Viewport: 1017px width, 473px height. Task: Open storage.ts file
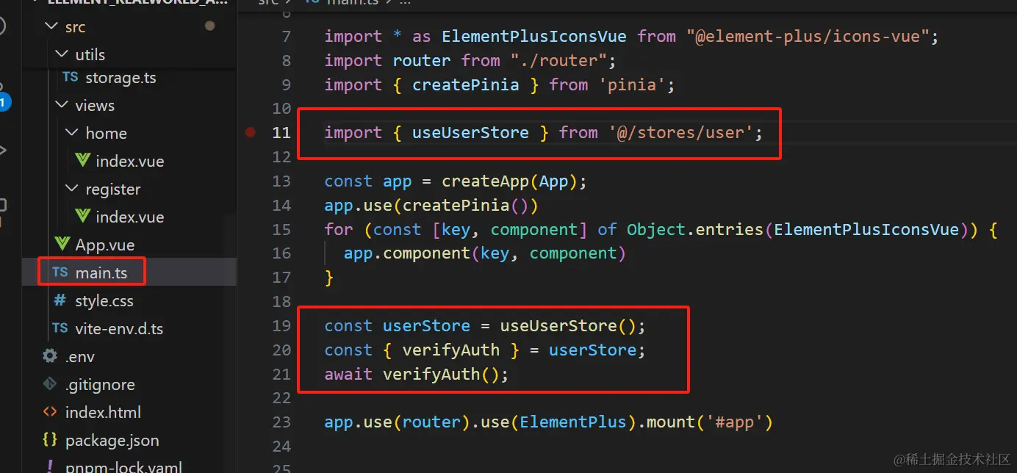(121, 78)
